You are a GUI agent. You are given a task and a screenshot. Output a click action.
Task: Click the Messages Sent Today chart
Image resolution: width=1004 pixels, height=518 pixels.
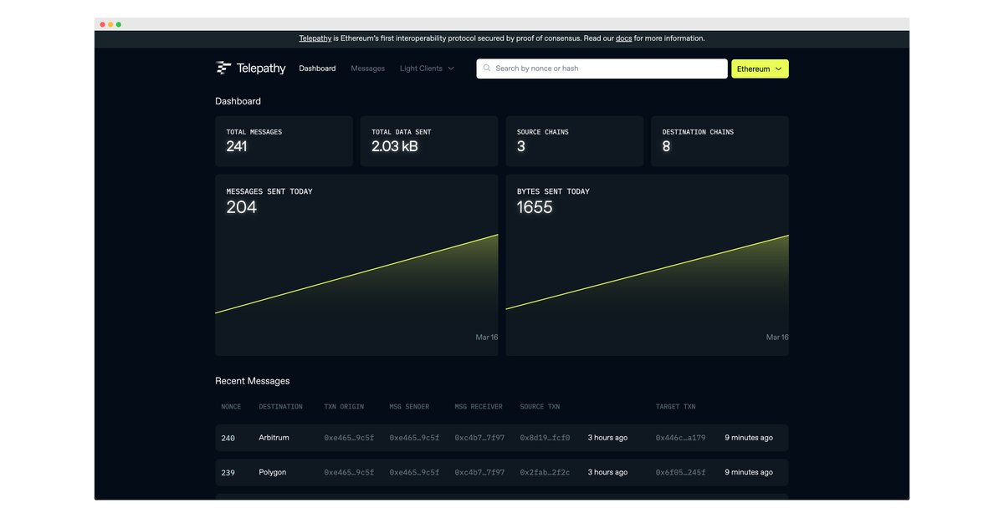pyautogui.click(x=356, y=267)
